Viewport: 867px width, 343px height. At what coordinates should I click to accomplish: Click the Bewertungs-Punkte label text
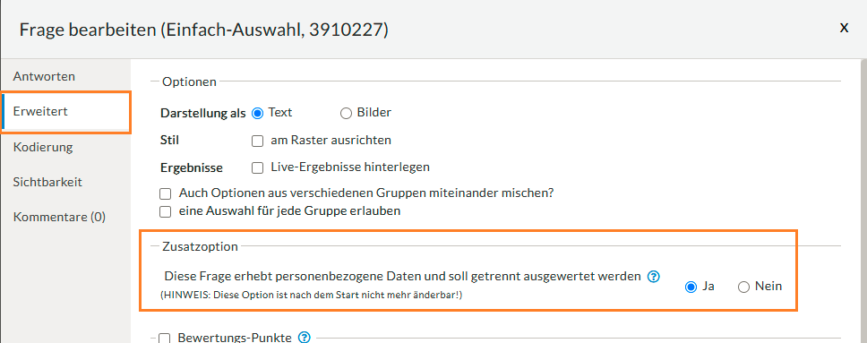click(235, 338)
